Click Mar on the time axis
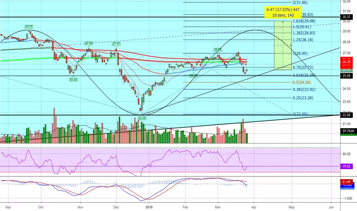357x211 pixels. coord(218,207)
